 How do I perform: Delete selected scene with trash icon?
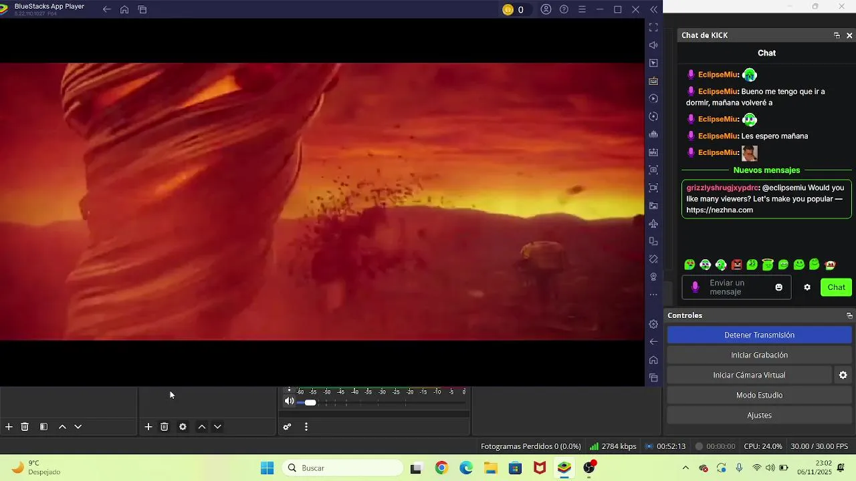point(25,427)
